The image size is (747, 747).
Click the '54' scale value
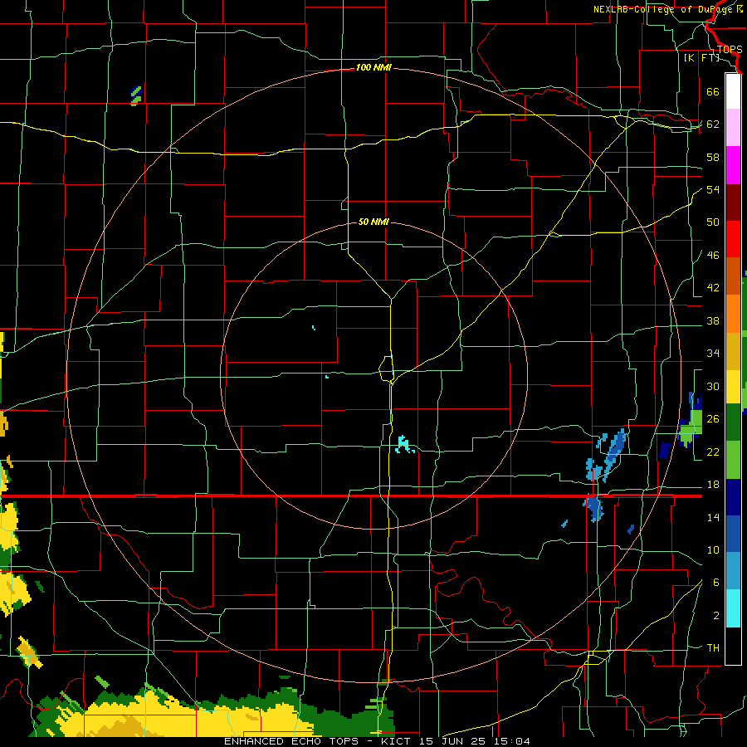coord(713,189)
